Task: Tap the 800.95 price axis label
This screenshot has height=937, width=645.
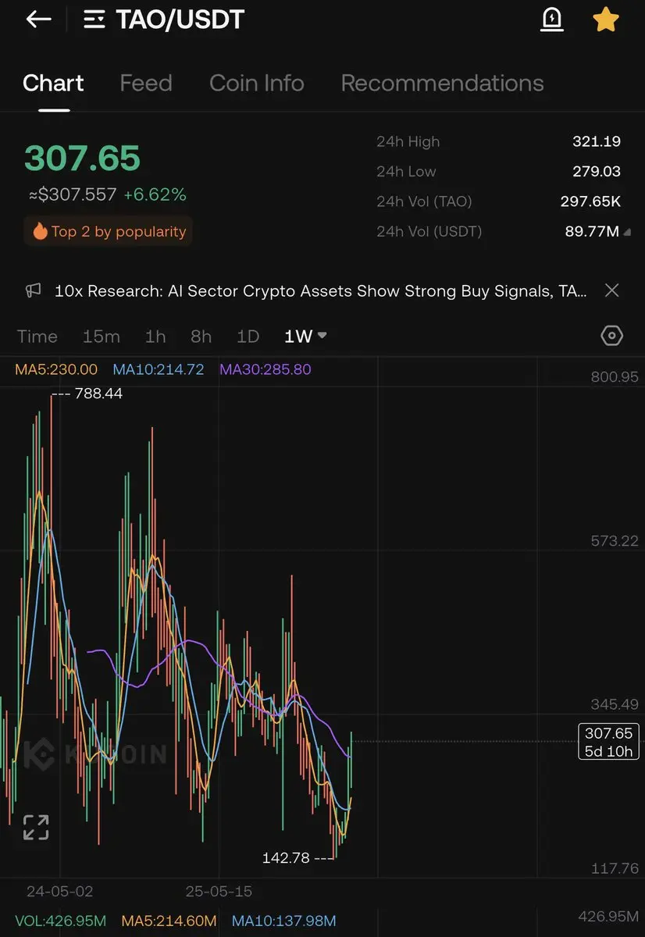Action: [x=615, y=376]
